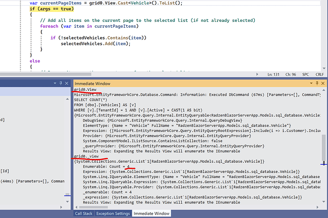The height and width of the screenshot is (218, 328).
Task: Click the left panel scroll down arrow
Action: (68, 202)
